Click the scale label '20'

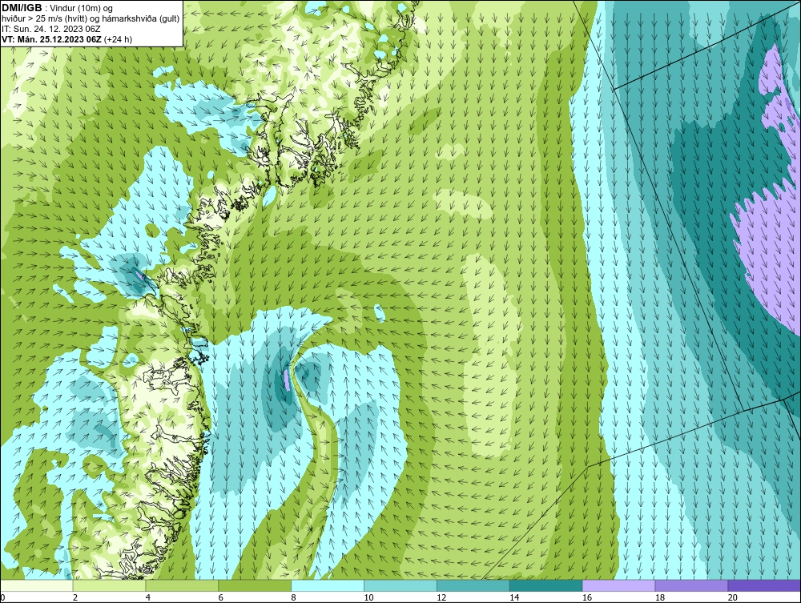click(733, 597)
